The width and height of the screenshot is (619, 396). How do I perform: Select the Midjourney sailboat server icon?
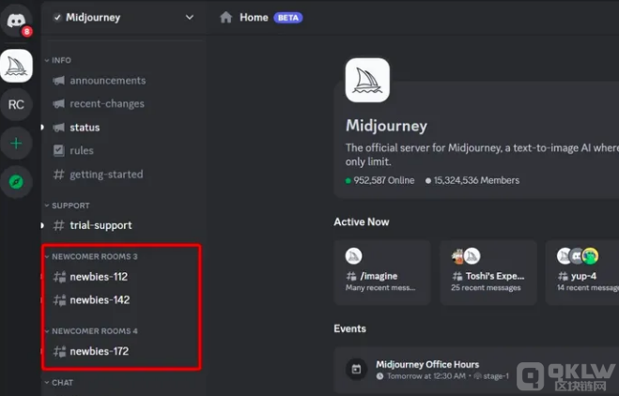(x=16, y=66)
